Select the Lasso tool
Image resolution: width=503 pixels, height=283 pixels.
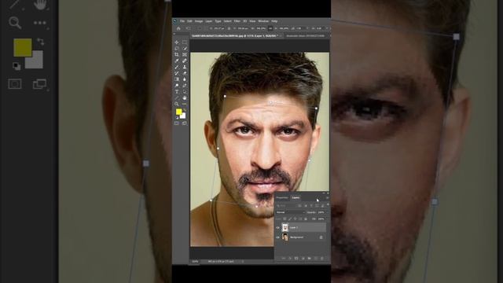pos(176,48)
